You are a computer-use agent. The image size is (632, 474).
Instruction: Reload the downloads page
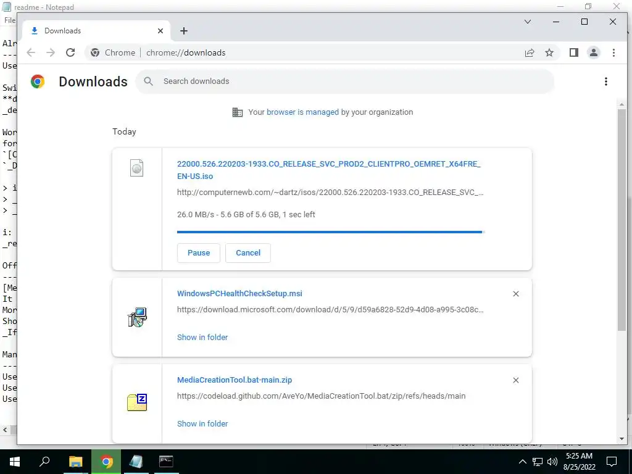click(x=70, y=53)
